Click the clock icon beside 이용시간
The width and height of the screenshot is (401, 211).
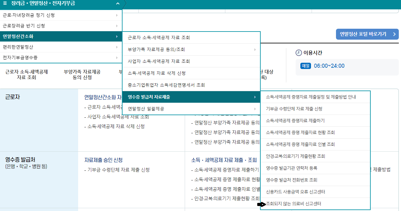coord(298,52)
